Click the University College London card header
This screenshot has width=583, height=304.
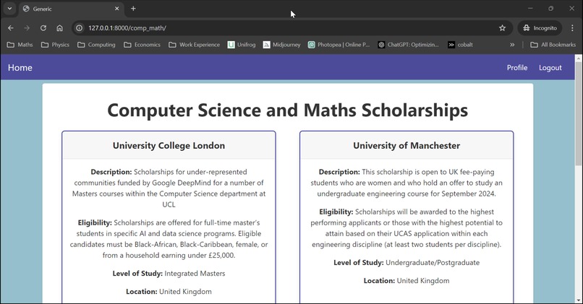pyautogui.click(x=169, y=146)
